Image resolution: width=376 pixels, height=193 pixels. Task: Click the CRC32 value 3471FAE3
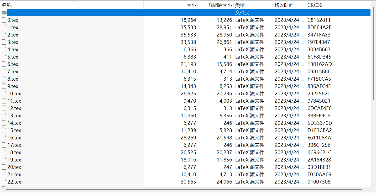click(319, 35)
